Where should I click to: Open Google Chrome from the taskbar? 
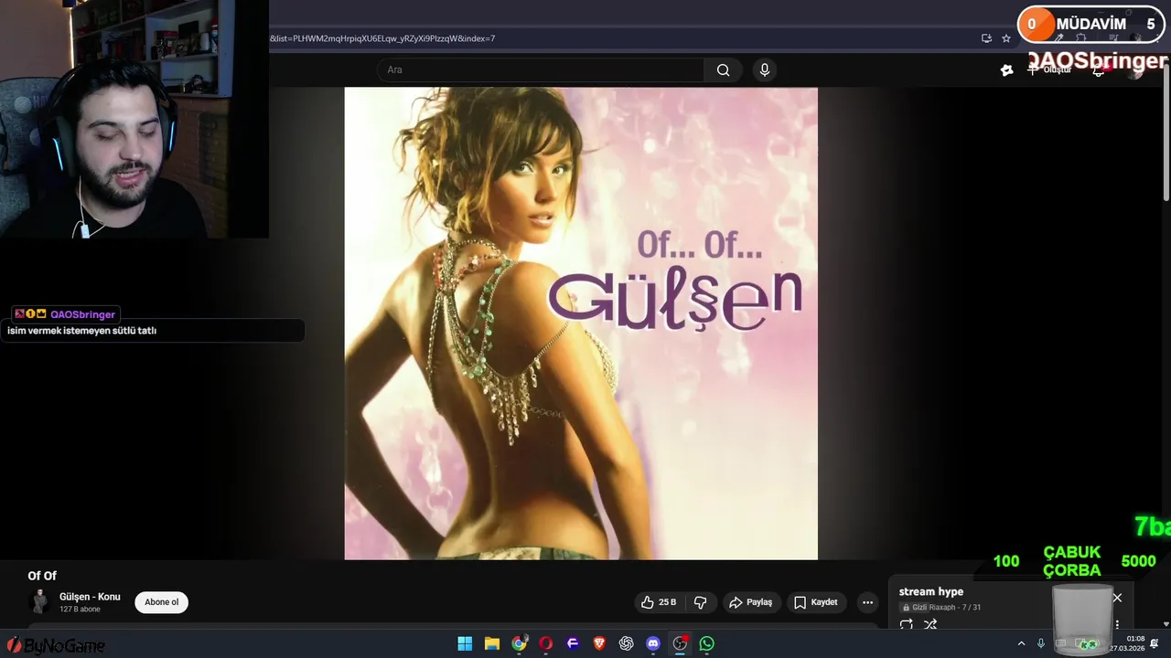click(x=519, y=643)
